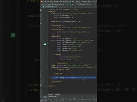
Task: Open the TODO tool window
Action: (x=62, y=99)
